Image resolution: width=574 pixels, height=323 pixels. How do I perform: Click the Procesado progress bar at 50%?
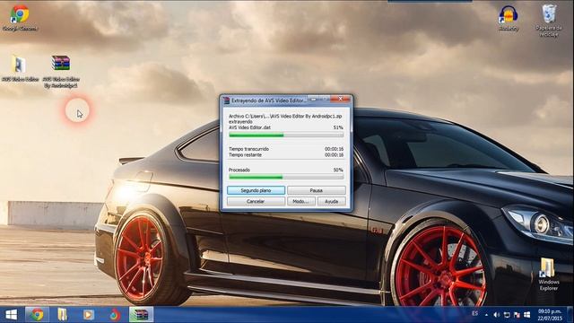coord(286,178)
